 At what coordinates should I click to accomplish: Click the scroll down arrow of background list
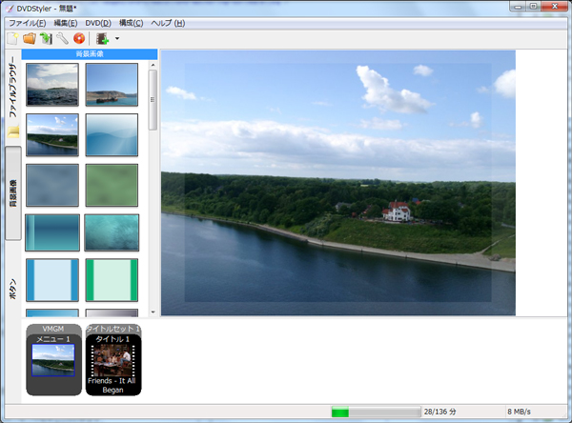click(x=153, y=312)
